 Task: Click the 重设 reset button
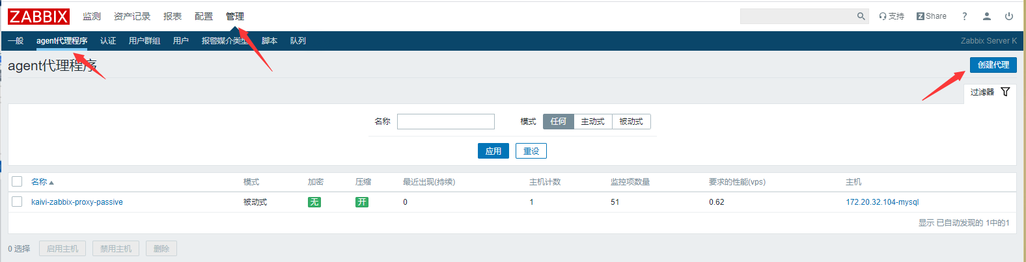tap(531, 151)
